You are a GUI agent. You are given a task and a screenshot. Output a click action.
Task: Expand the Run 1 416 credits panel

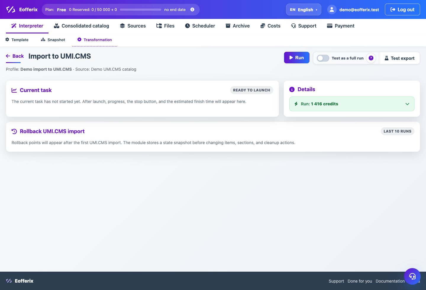[x=352, y=104]
